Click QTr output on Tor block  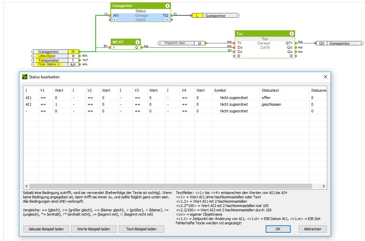point(289,43)
